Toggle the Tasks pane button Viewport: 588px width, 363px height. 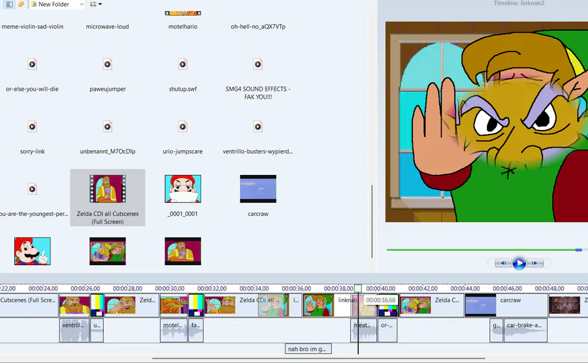pos(9,4)
